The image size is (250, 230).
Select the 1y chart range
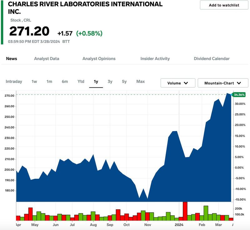(96, 82)
